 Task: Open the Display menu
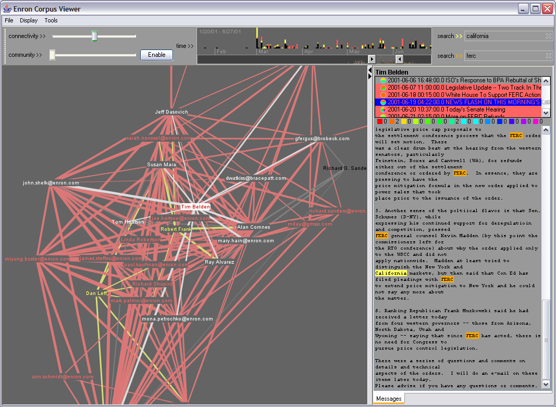click(29, 20)
